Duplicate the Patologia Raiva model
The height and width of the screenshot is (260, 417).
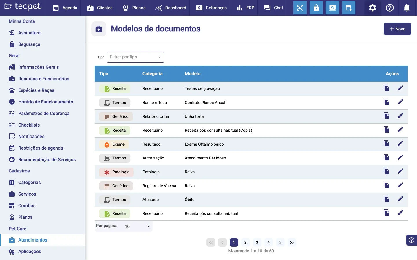(386, 171)
